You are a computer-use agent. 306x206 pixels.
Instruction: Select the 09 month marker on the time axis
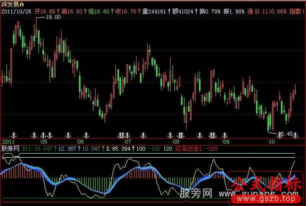(x=225, y=142)
